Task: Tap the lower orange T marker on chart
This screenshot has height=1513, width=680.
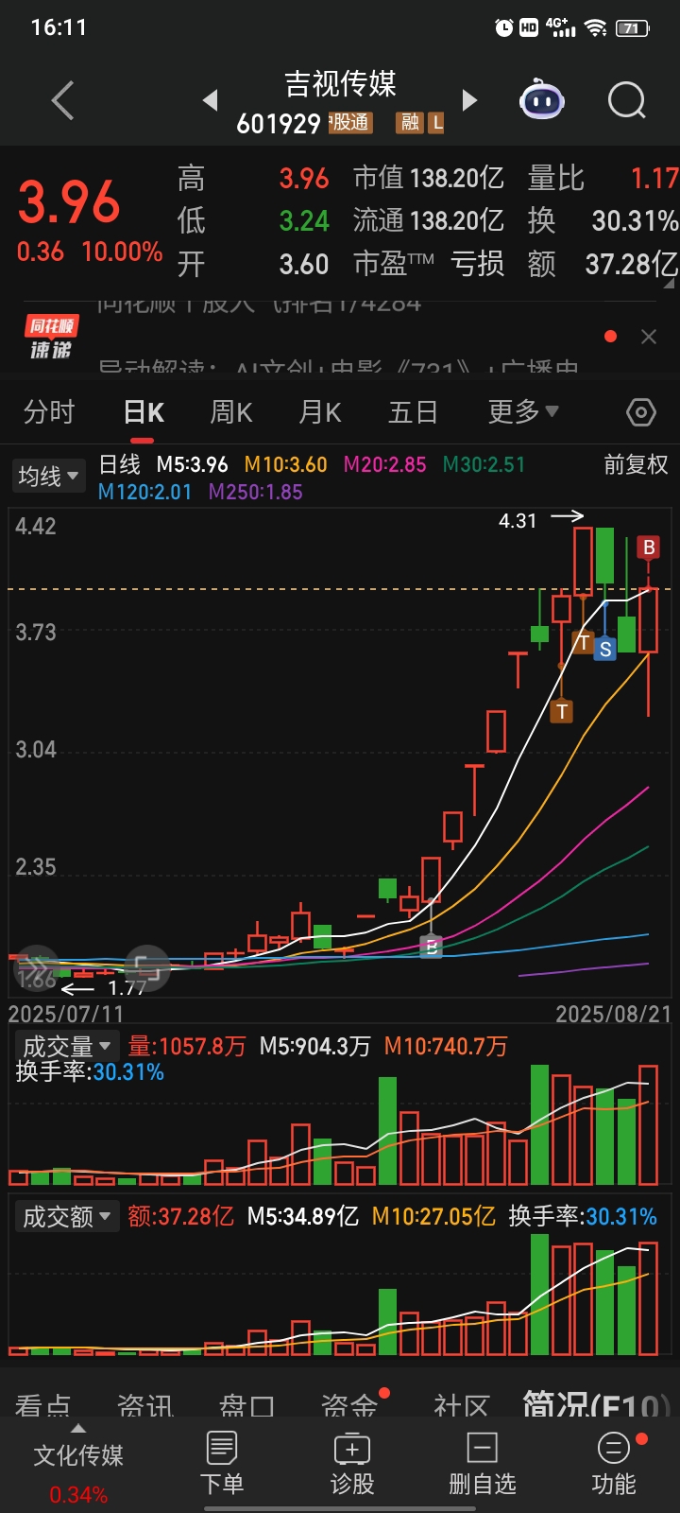Action: (x=562, y=711)
